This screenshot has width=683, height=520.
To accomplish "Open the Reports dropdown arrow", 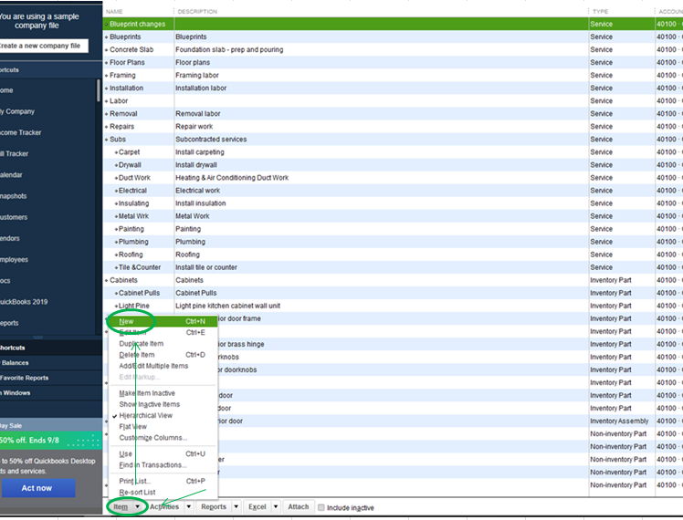I will point(236,507).
